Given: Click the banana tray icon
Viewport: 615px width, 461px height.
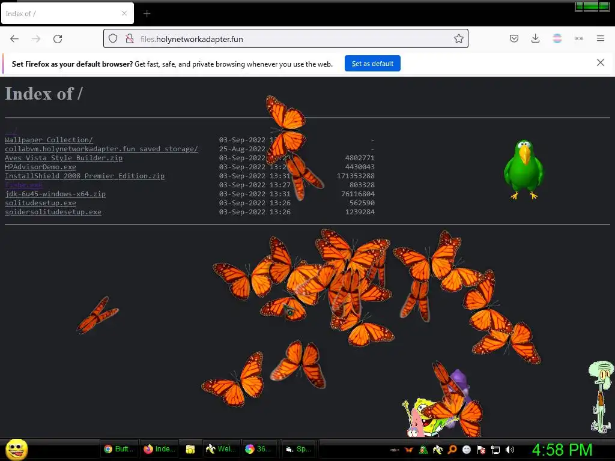Looking at the screenshot, I should tap(438, 450).
